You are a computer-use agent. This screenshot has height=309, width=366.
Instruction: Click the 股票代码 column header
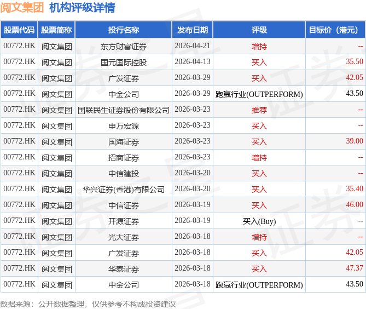[x=19, y=30]
